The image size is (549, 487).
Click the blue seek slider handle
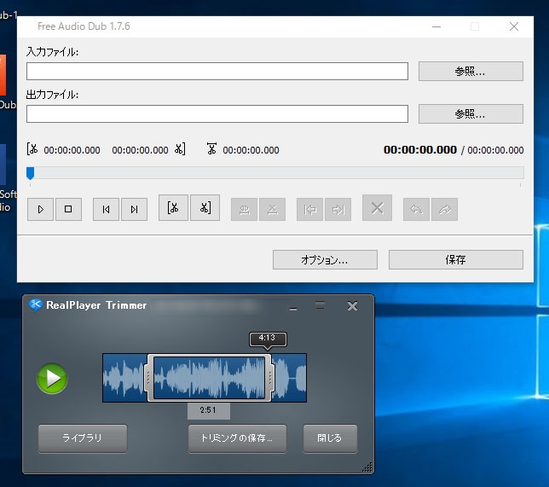point(31,173)
